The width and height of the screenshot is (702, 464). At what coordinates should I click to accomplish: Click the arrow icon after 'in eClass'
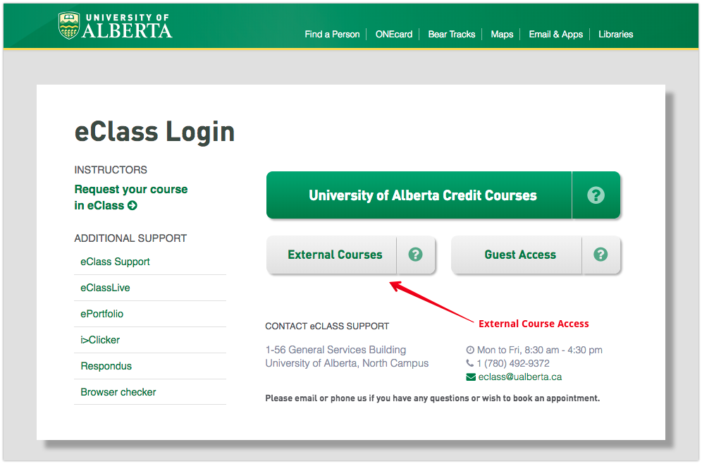coord(132,206)
